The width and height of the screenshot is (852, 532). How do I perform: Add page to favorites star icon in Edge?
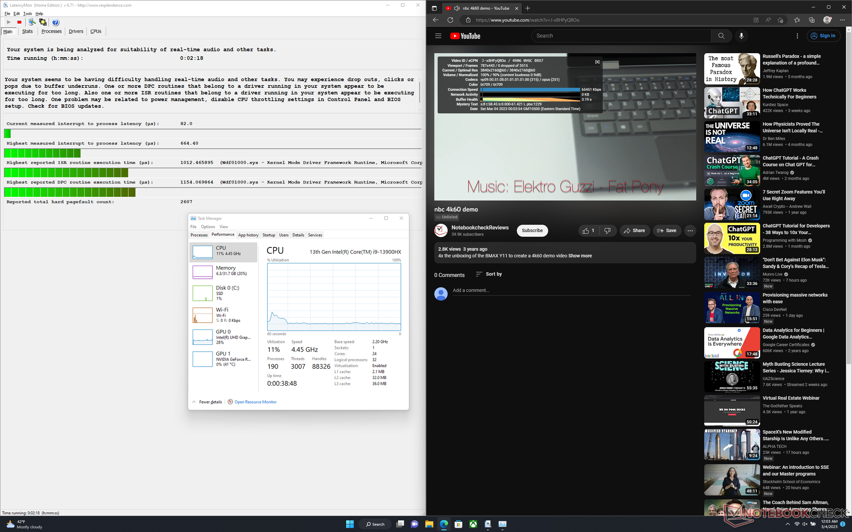tap(780, 20)
